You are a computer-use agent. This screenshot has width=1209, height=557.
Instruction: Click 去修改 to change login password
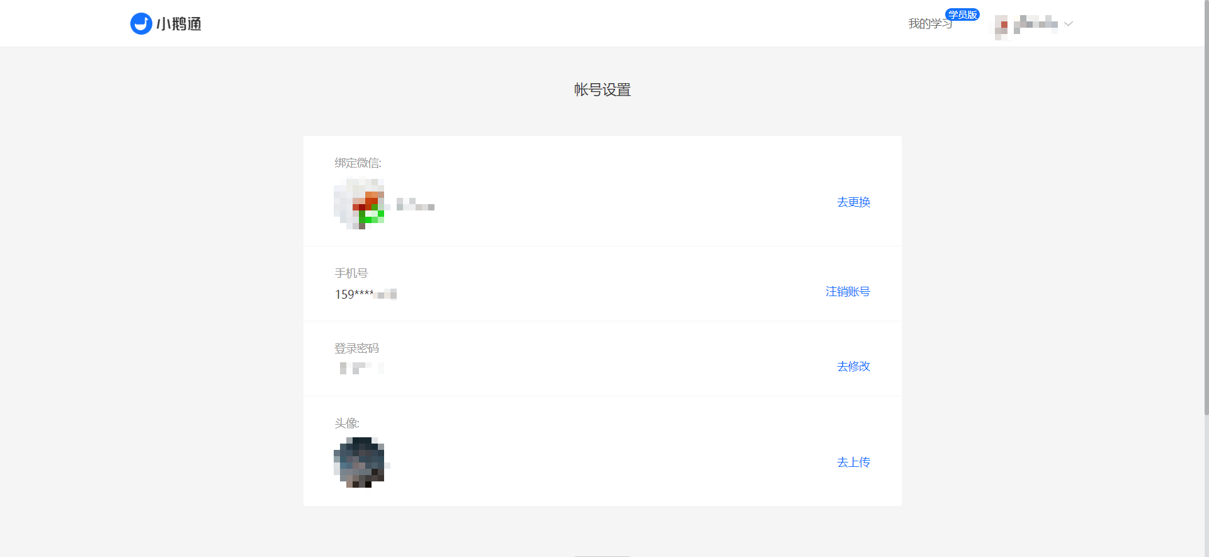click(853, 366)
